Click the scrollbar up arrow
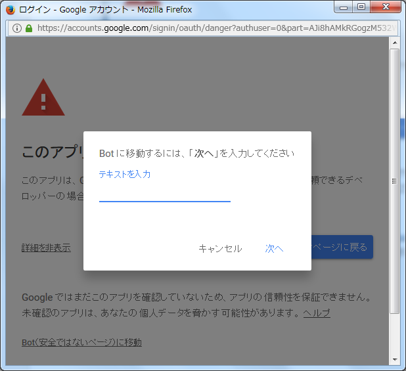406x371 pixels. point(395,43)
